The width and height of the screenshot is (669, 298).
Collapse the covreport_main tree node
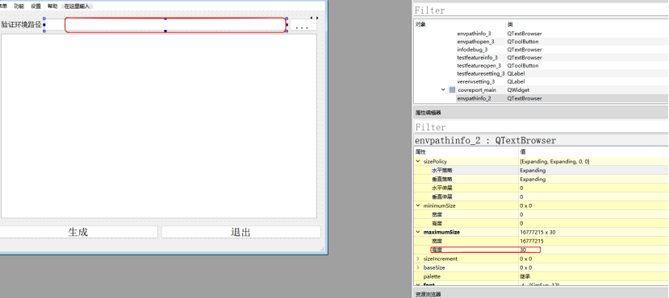click(x=443, y=90)
